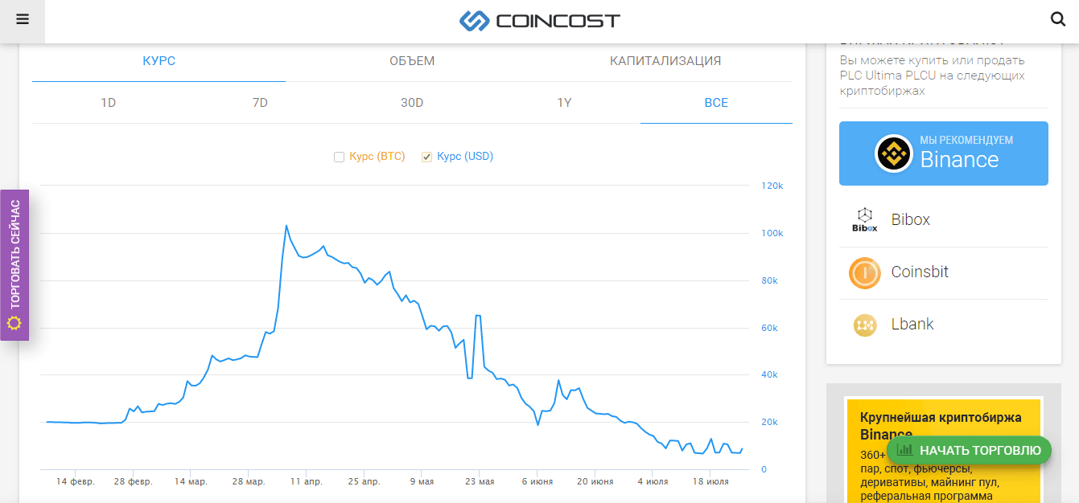
Task: Click the Lbank exchange logo
Action: point(864,325)
